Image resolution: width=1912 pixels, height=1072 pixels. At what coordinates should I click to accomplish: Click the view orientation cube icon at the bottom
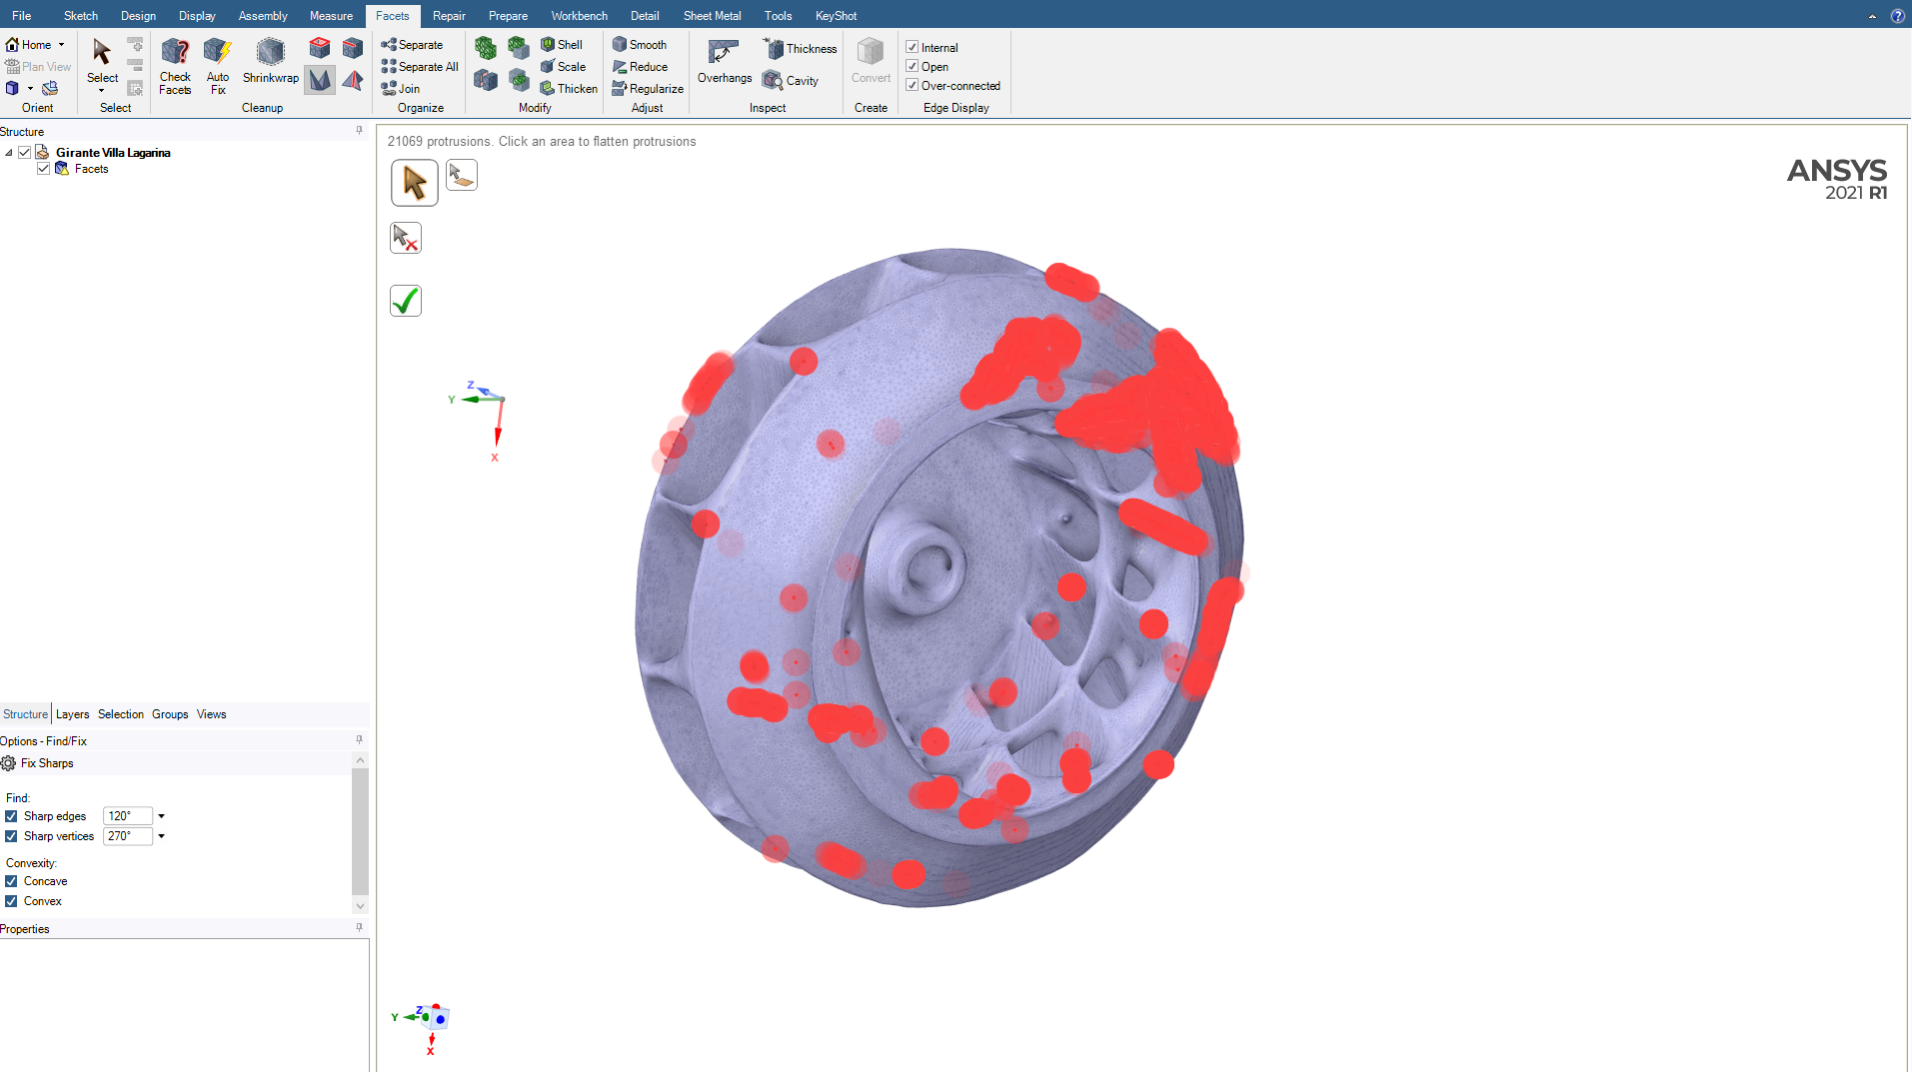(x=437, y=1018)
